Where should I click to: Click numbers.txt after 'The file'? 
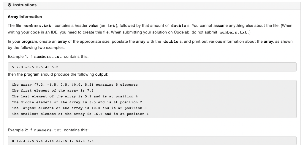pos(37,26)
